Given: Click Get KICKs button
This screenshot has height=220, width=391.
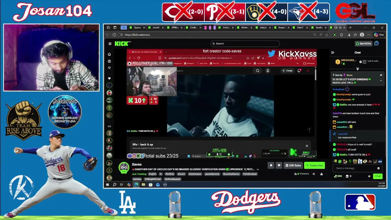Looking at the screenshot, I should 363,44.
